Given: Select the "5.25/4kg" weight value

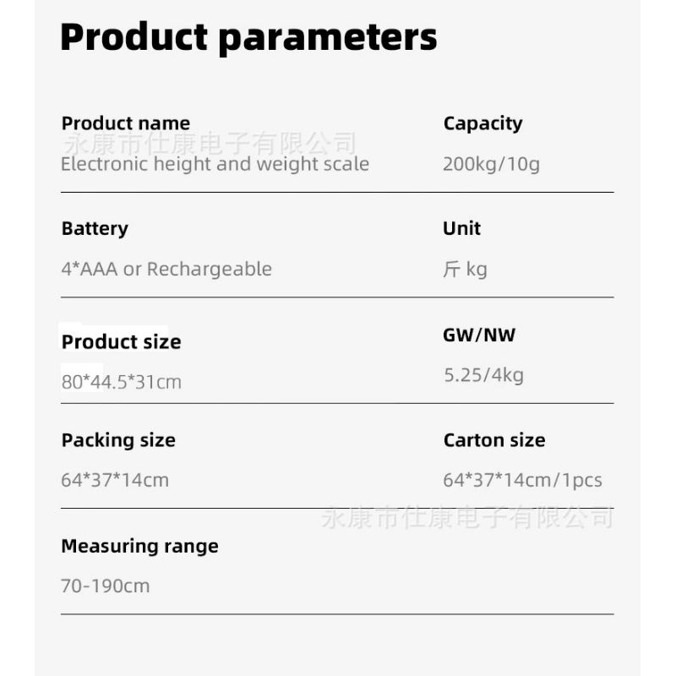Looking at the screenshot, I should pos(483,375).
